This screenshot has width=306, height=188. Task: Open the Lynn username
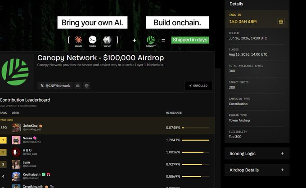tap(27, 162)
